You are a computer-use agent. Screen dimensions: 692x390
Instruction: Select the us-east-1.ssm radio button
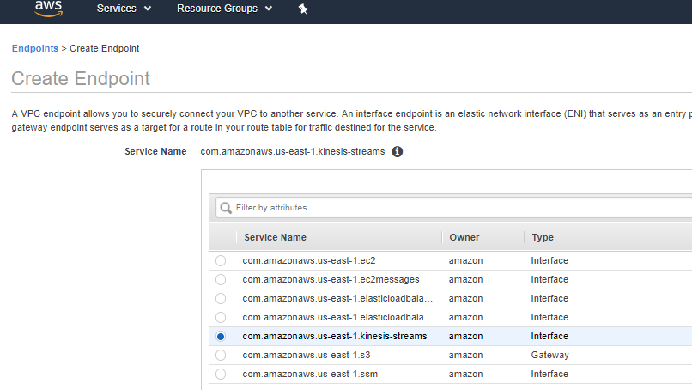tap(221, 374)
